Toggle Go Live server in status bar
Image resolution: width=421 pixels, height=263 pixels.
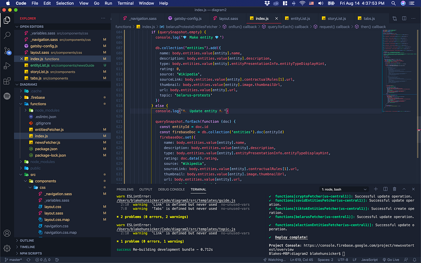(x=390, y=260)
